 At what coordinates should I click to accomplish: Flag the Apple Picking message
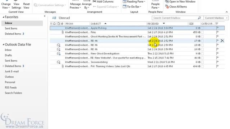pos(217,28)
